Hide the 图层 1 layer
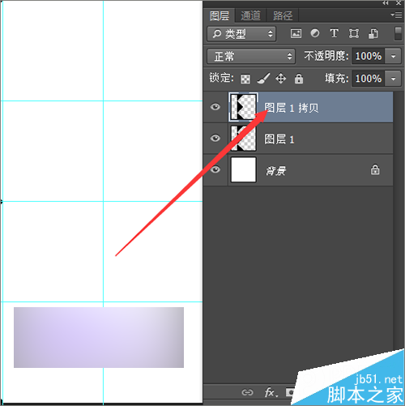This screenshot has width=405, height=406. click(215, 139)
